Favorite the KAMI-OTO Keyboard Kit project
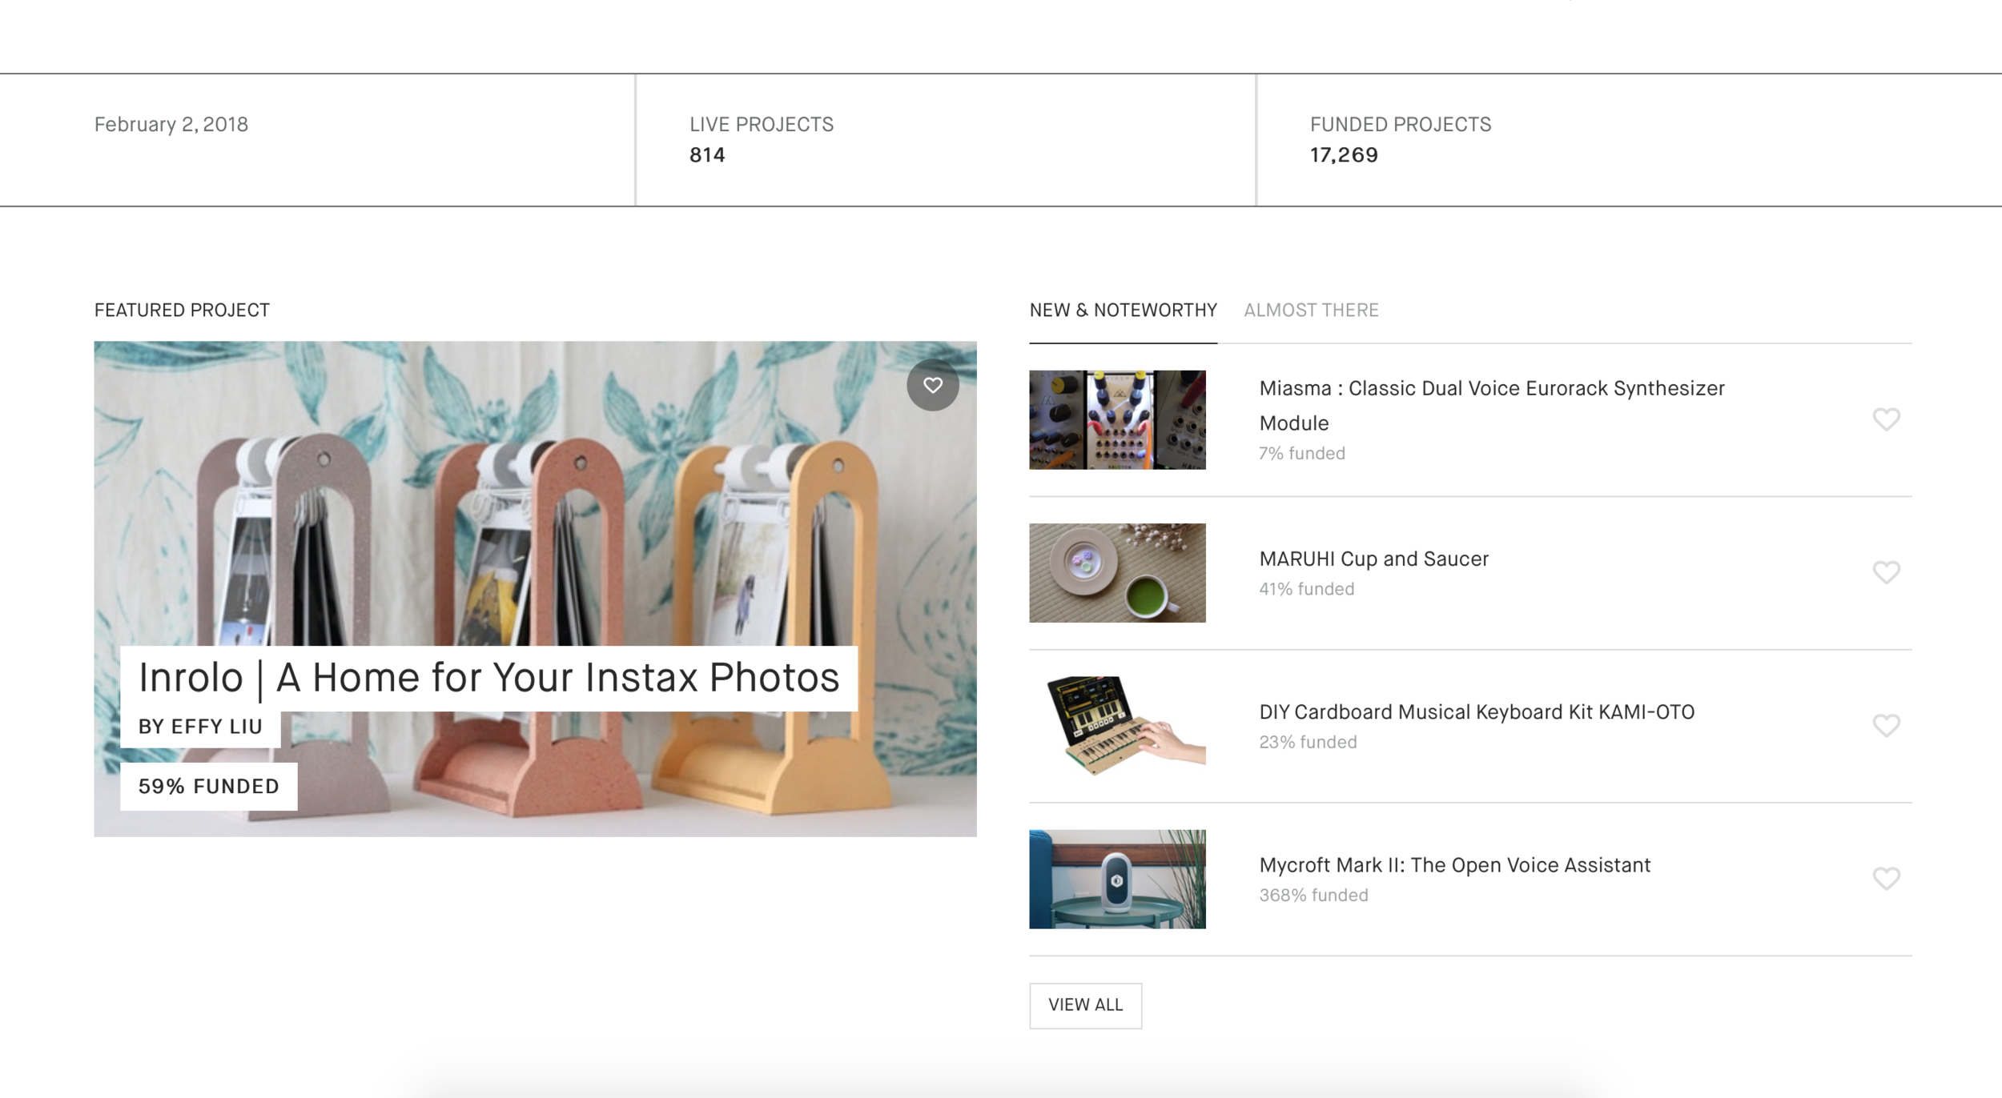The width and height of the screenshot is (2002, 1098). [1886, 725]
